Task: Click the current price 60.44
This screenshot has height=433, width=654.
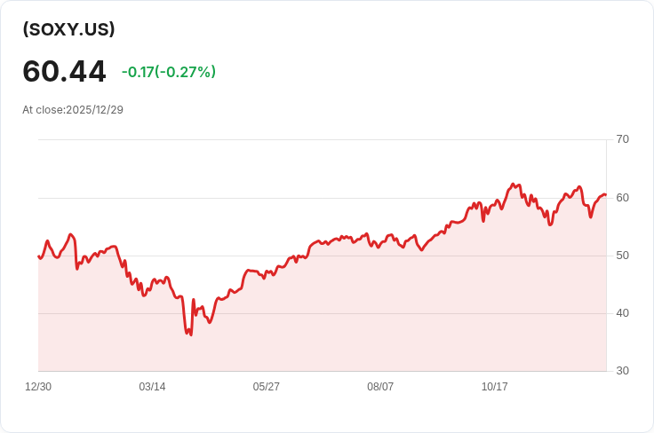Action: coord(64,72)
